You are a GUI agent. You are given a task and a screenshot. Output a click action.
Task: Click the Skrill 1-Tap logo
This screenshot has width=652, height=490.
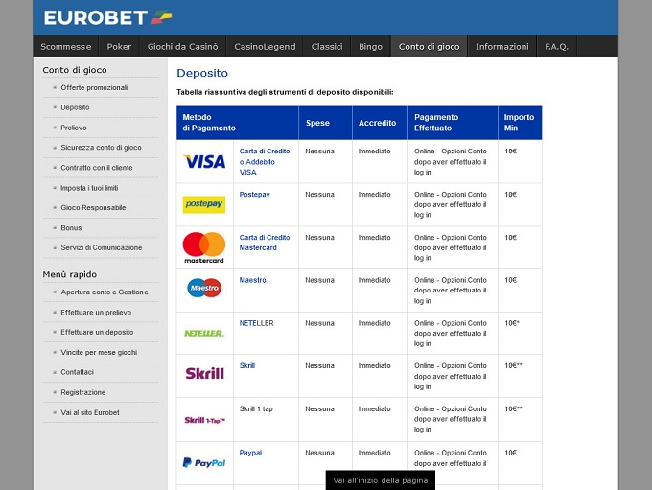pyautogui.click(x=203, y=420)
